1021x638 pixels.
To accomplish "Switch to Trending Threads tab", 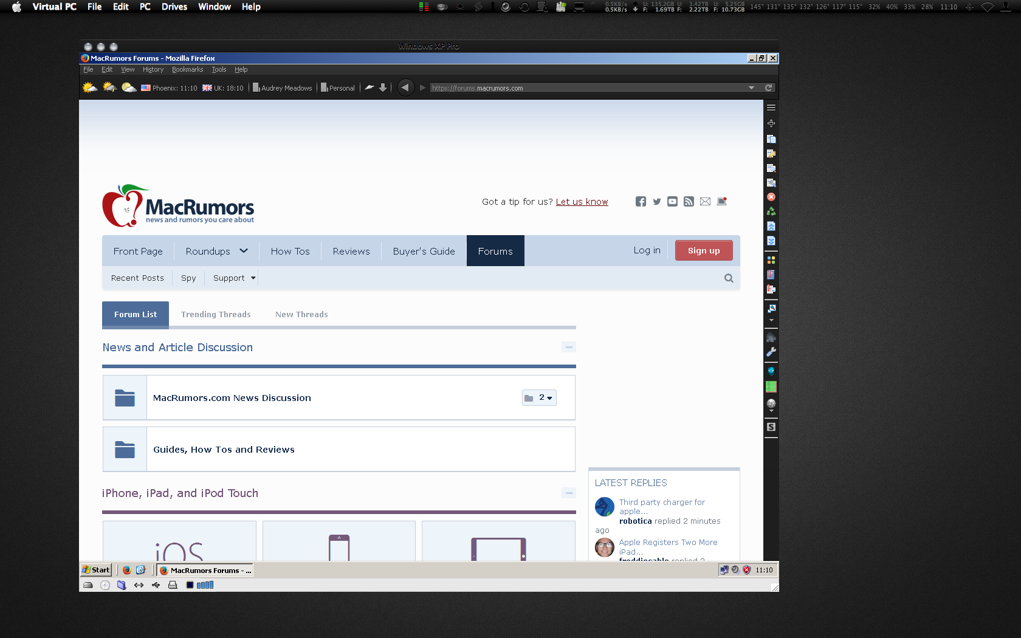I will [216, 315].
